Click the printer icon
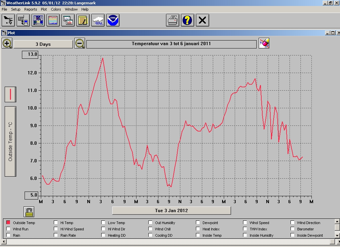The width and height of the screenshot is (340, 247). 173,20
